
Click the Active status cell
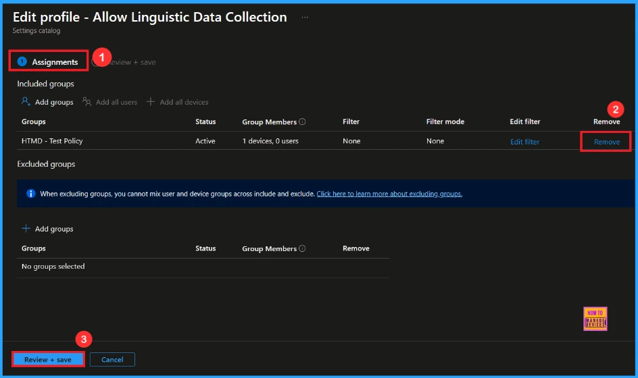tap(205, 141)
